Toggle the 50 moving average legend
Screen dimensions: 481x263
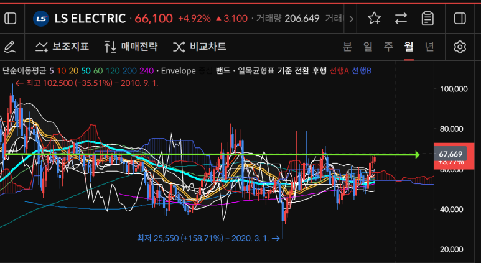pyautogui.click(x=86, y=71)
